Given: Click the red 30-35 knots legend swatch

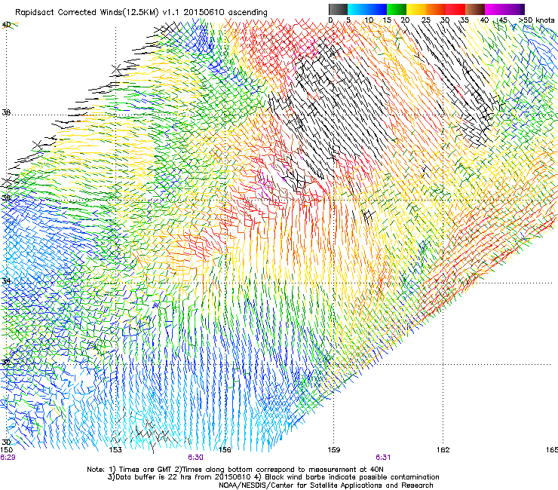Looking at the screenshot, I should [455, 9].
